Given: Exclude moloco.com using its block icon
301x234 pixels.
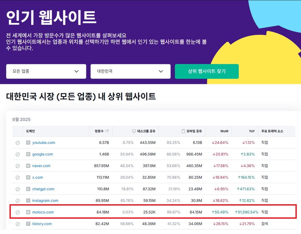Looking at the screenshot, I should (x=18, y=212).
